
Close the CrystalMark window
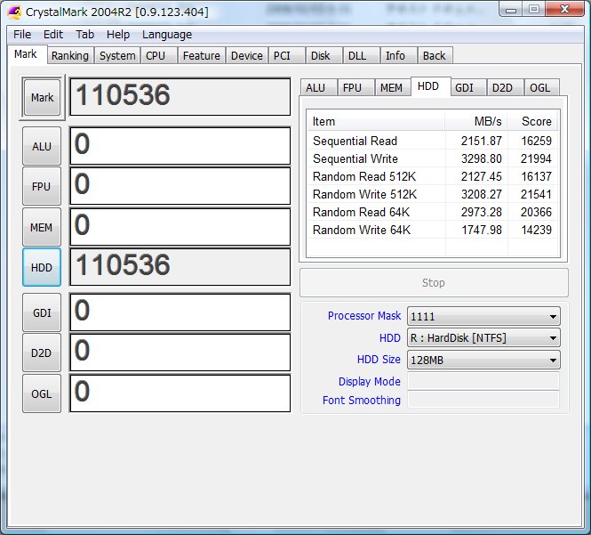pyautogui.click(x=564, y=9)
